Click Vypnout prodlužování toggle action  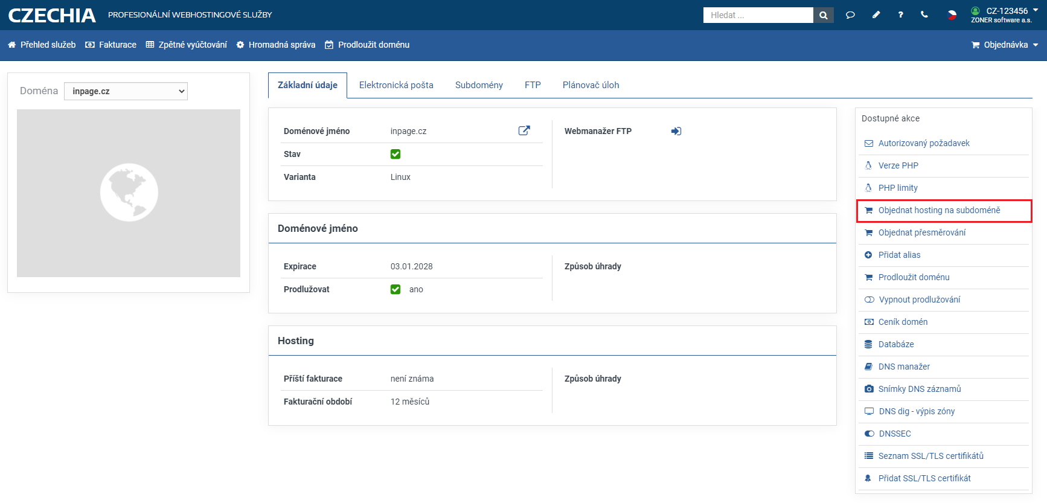click(919, 300)
